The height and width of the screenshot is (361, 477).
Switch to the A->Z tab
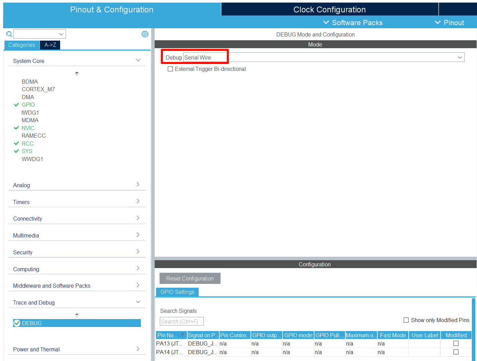coord(50,45)
